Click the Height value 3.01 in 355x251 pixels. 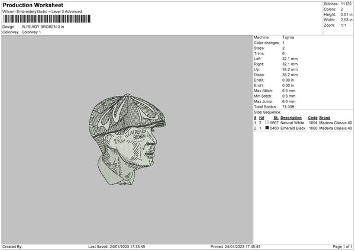pyautogui.click(x=346, y=14)
